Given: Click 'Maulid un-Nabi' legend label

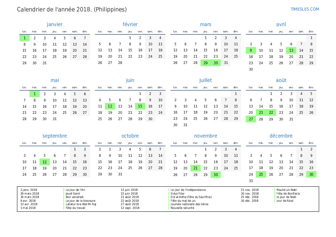Looking at the screenshot, I should [x=287, y=190].
